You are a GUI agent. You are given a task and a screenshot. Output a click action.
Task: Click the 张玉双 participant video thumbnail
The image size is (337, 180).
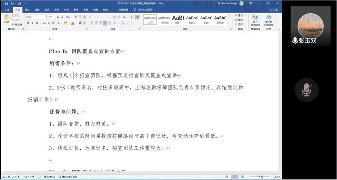[x=307, y=29]
